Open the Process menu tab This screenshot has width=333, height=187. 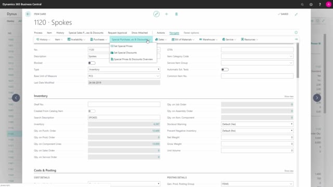pyautogui.click(x=38, y=33)
